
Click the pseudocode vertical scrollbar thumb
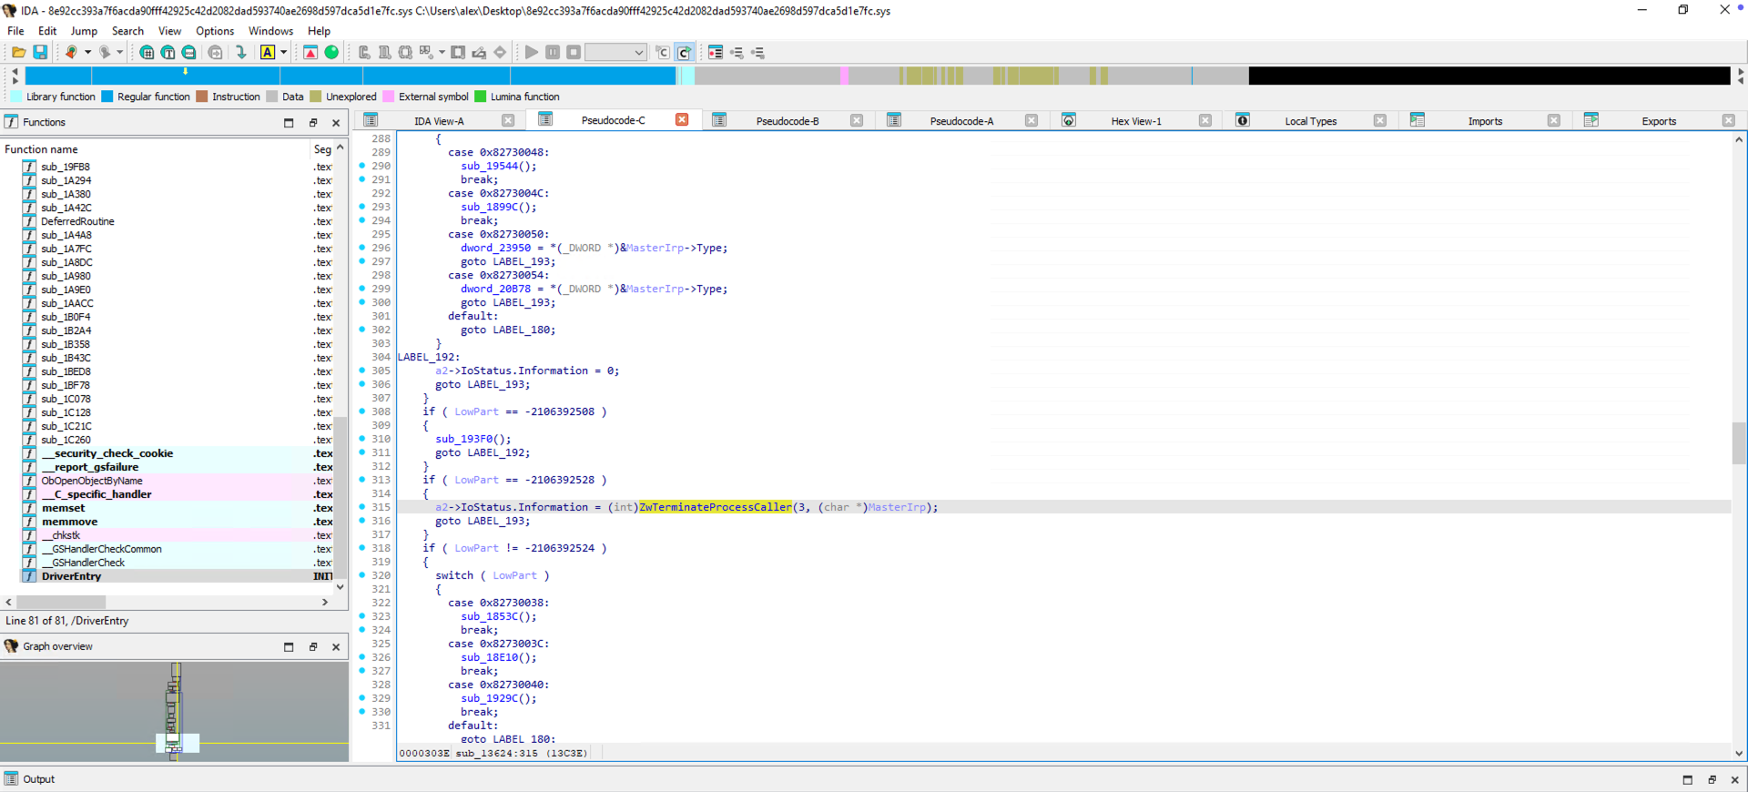click(x=1739, y=443)
